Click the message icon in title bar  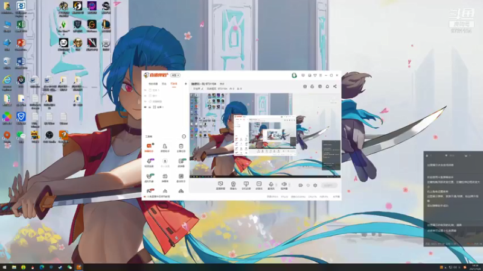click(303, 75)
